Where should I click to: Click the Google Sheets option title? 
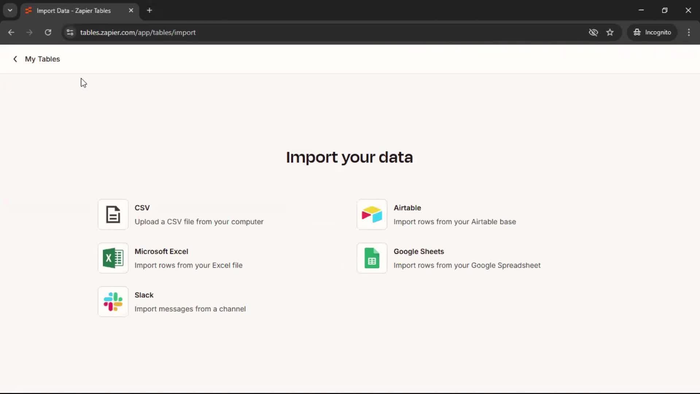[x=419, y=251]
